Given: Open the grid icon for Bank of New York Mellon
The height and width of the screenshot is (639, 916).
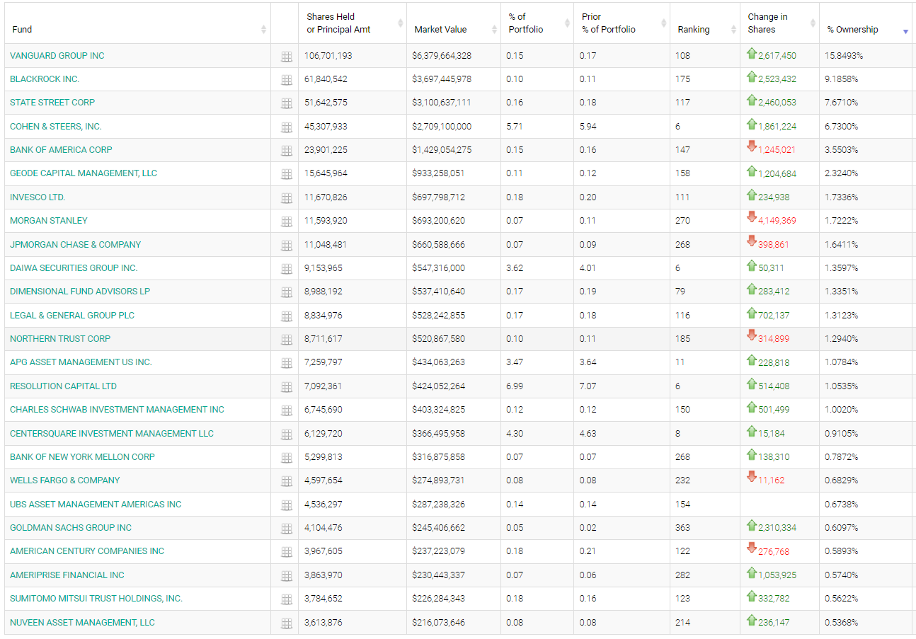Looking at the screenshot, I should point(287,458).
